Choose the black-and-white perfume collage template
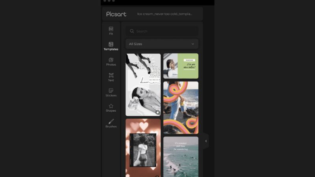Screen dimensions: 315x177 point(143,85)
